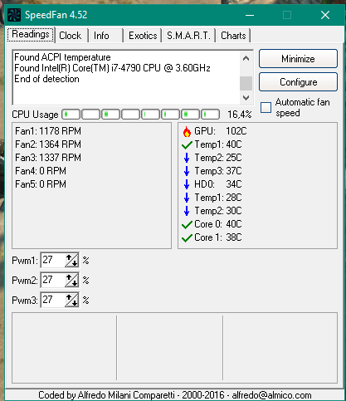Screen dimensions: 346x401
Task: Click the Core 0: 40C reading text
Action: coord(218,224)
